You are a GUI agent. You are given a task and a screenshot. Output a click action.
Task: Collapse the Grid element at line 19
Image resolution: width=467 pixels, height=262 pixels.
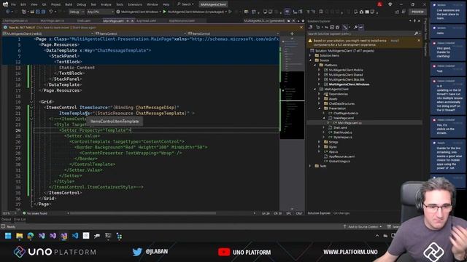[x=31, y=102]
